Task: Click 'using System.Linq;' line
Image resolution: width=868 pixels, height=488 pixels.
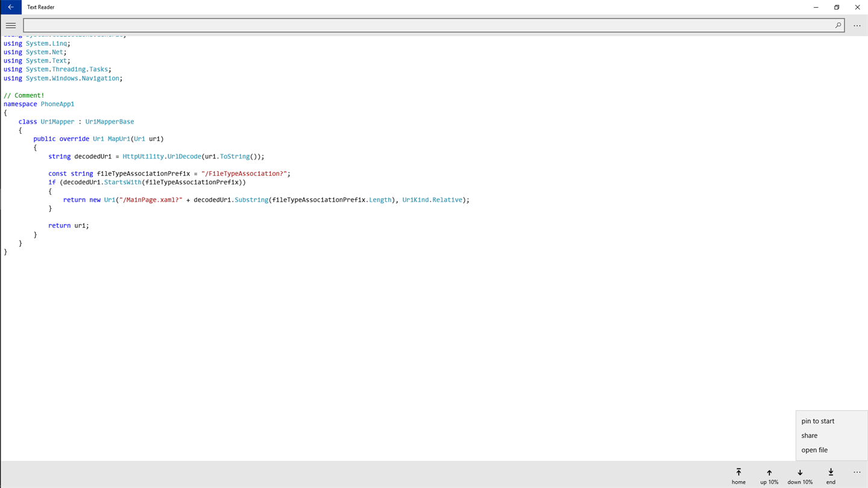Action: pyautogui.click(x=37, y=43)
